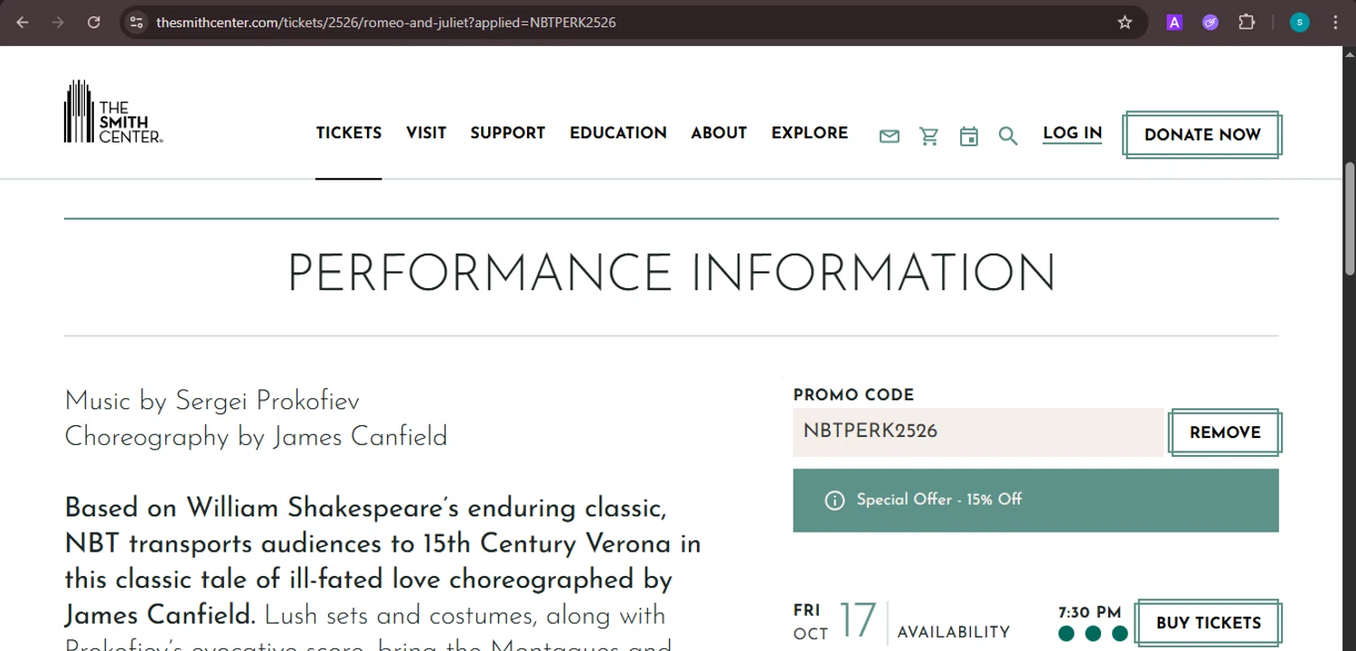Open site search magnifier
The width and height of the screenshot is (1356, 651).
tap(1008, 136)
